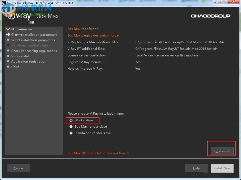
Task: Select the 'Additional feedback info' step
Action: point(29,45)
